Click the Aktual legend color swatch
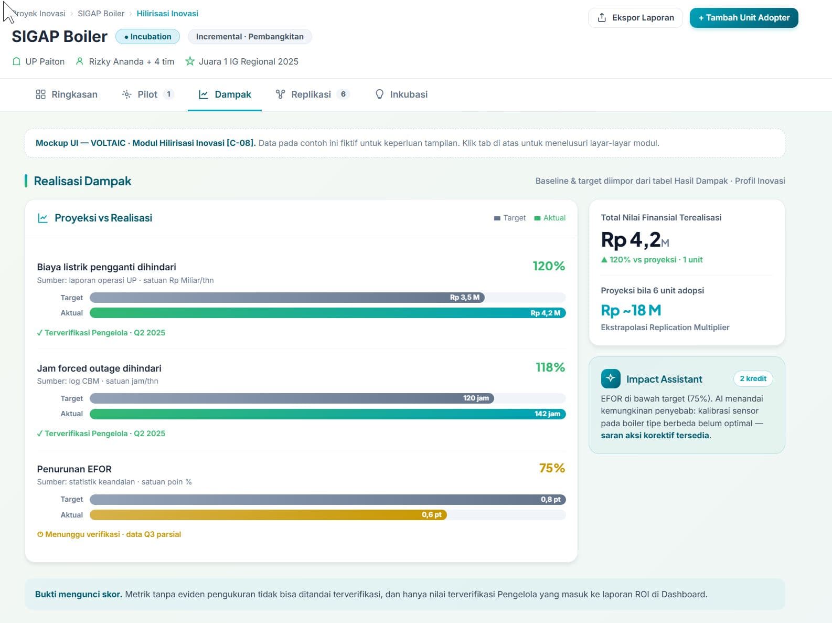The height and width of the screenshot is (623, 832). click(x=537, y=218)
